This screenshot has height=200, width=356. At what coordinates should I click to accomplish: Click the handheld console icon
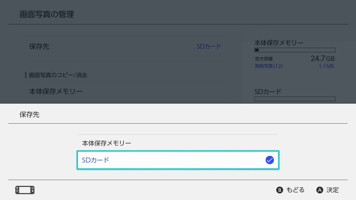click(25, 190)
